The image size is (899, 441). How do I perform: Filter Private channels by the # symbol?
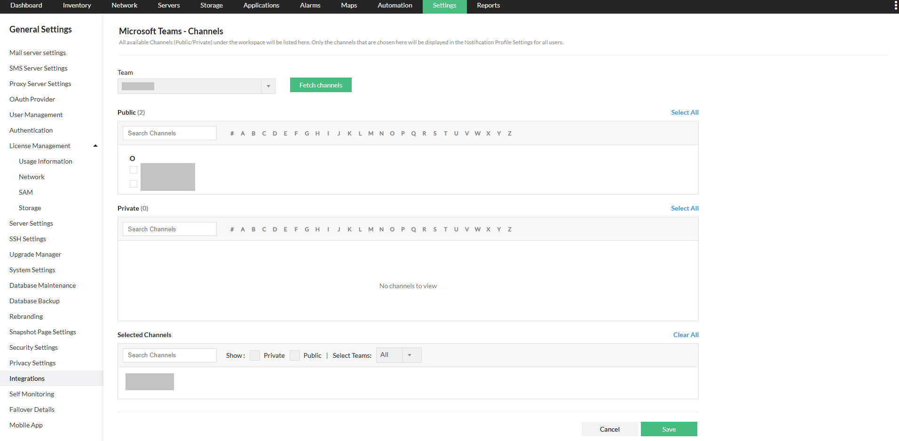[x=232, y=229]
